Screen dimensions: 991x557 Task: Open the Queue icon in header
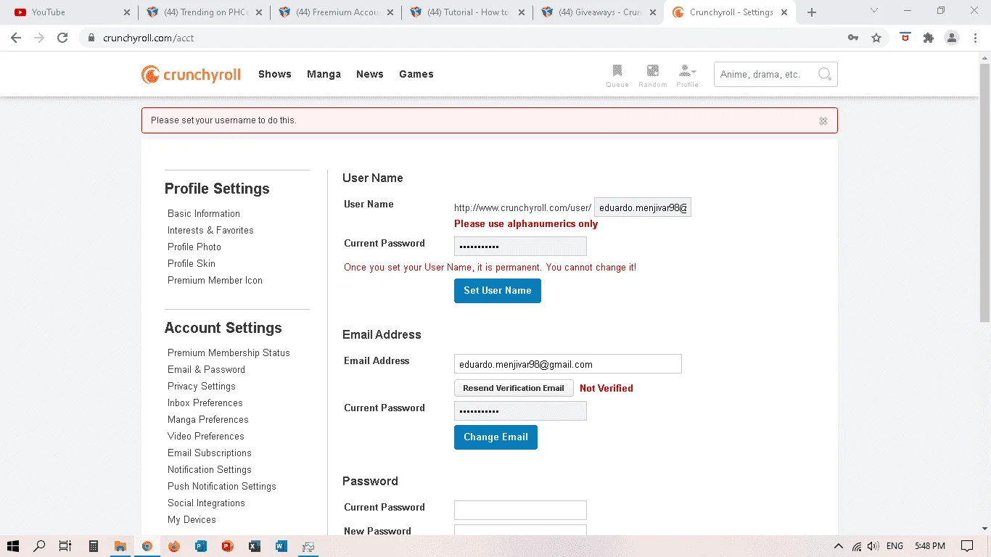click(x=617, y=75)
